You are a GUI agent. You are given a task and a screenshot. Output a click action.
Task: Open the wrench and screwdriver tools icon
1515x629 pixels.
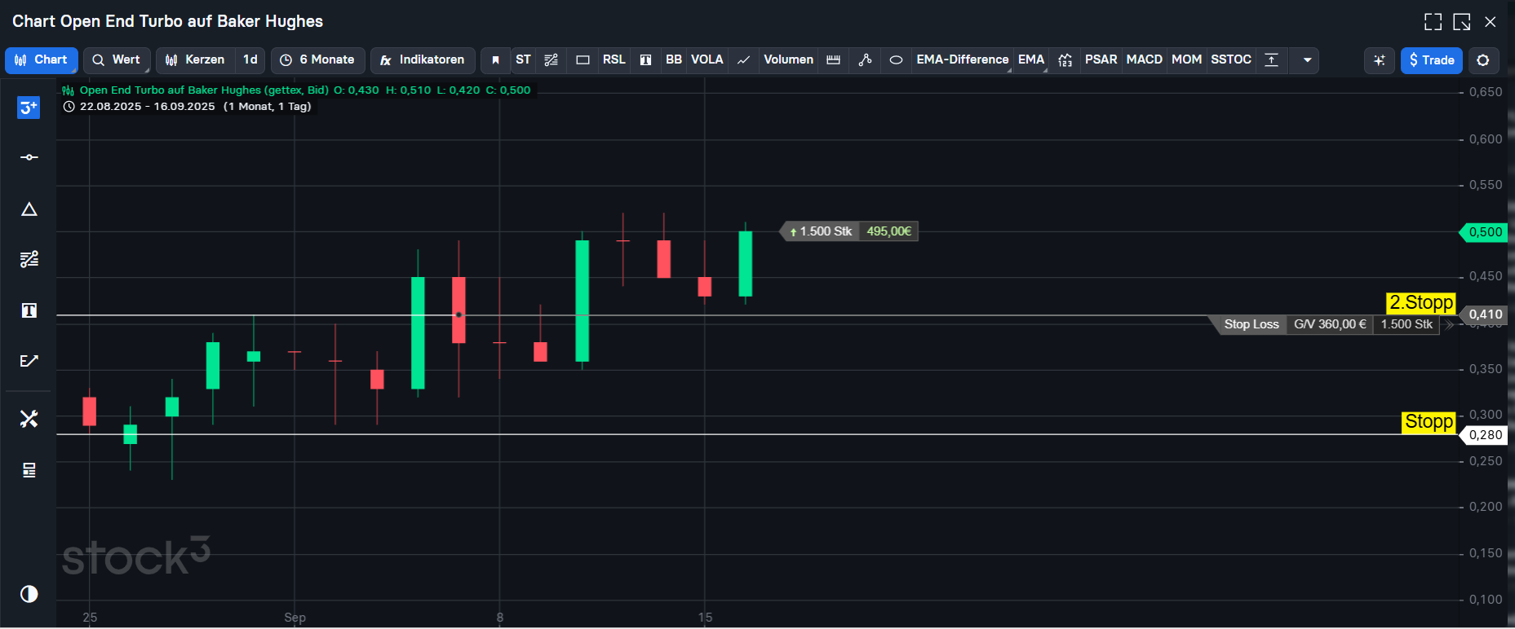pos(29,419)
